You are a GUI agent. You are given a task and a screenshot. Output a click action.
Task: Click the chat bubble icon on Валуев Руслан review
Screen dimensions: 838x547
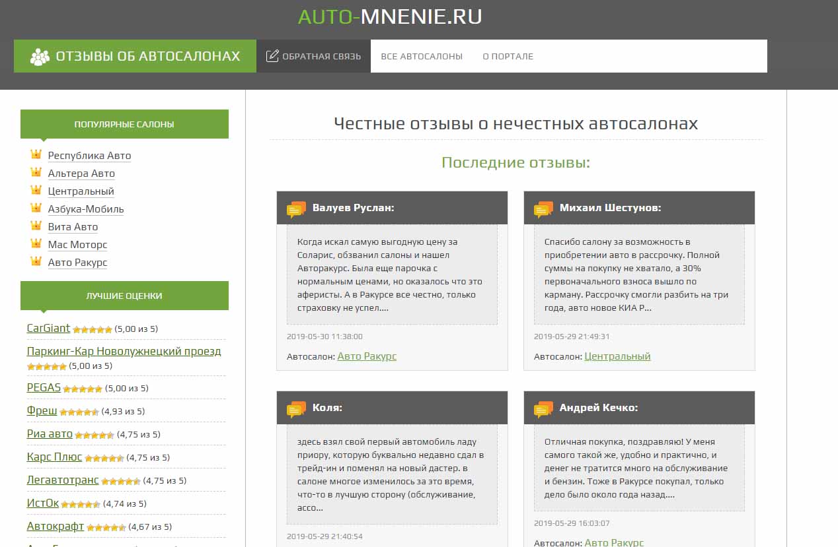point(296,209)
